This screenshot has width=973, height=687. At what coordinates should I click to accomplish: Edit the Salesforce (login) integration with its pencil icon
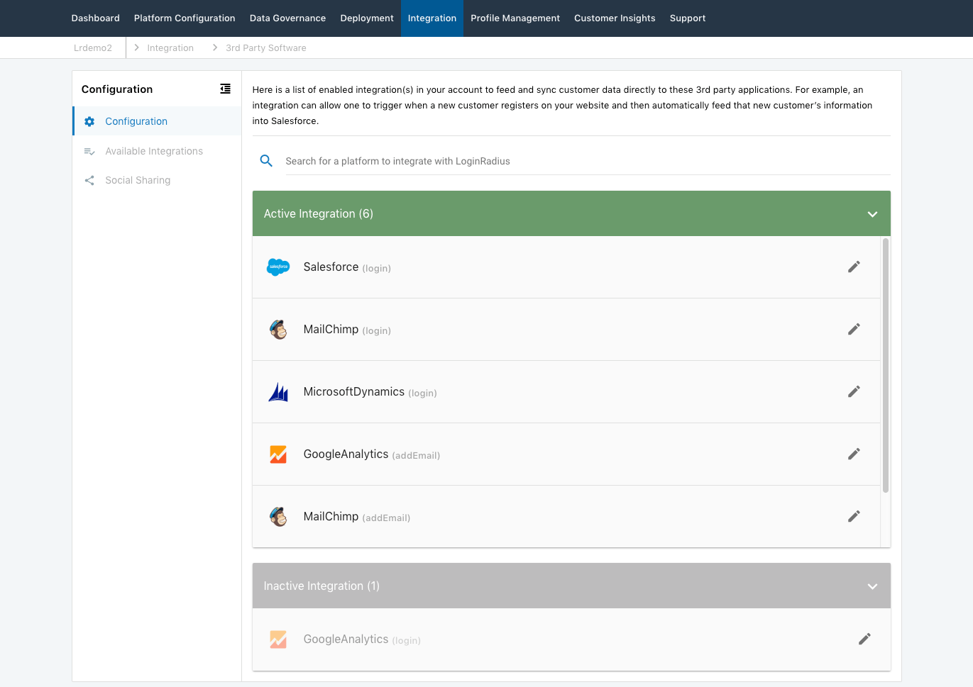click(x=854, y=267)
